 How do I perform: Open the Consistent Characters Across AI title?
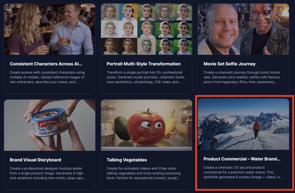point(46,64)
